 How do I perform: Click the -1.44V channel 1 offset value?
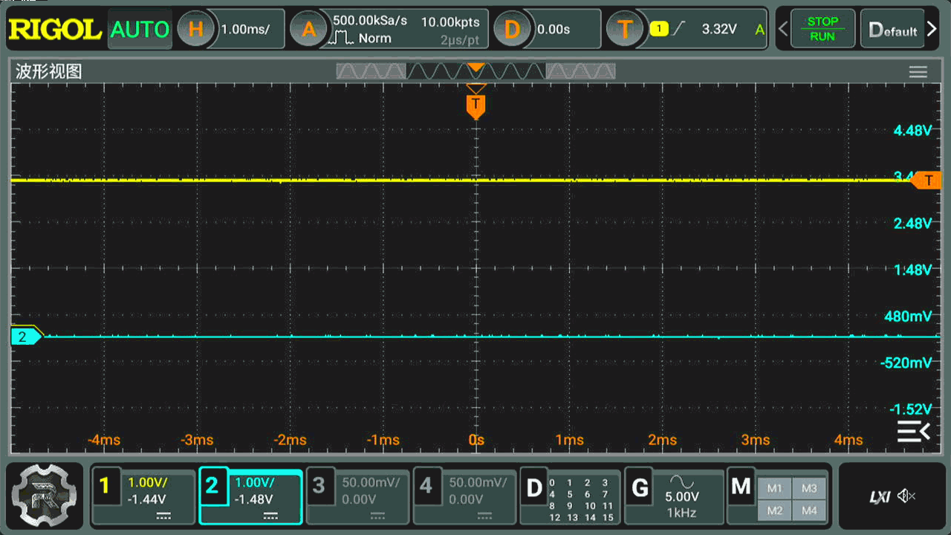146,499
